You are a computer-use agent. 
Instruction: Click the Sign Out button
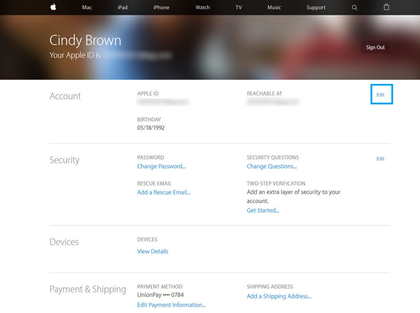[375, 48]
